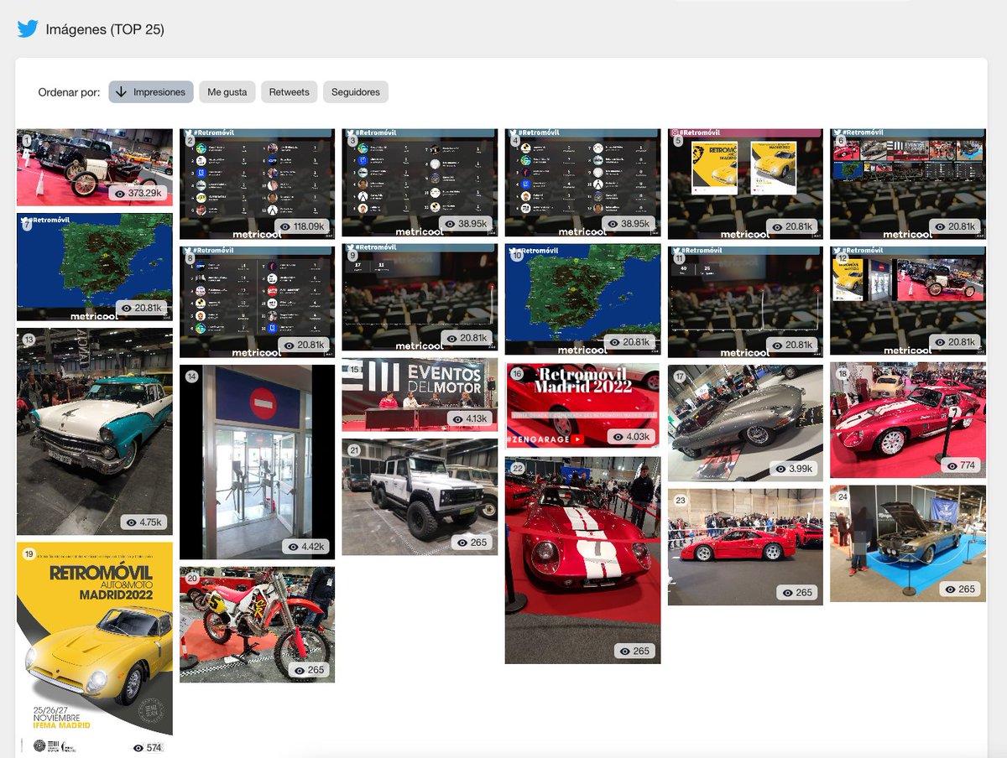
Task: Click the Ordenar por label
Action: (69, 92)
